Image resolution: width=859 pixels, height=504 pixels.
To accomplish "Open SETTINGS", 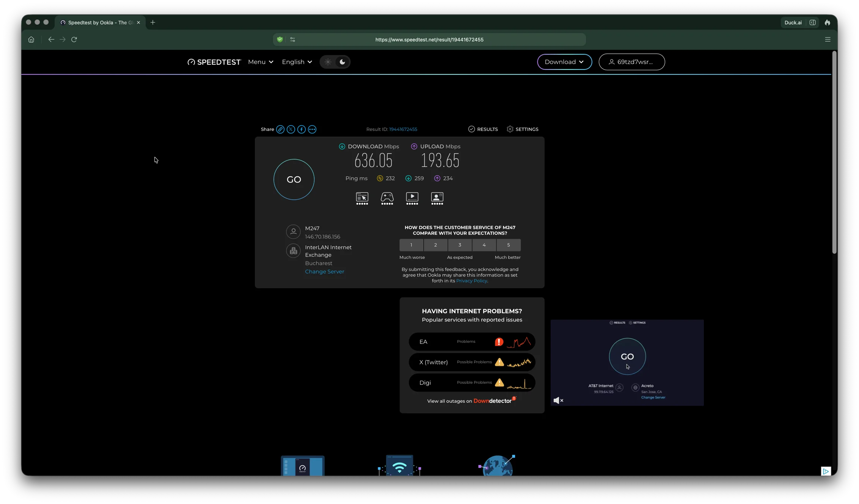I will tap(522, 129).
